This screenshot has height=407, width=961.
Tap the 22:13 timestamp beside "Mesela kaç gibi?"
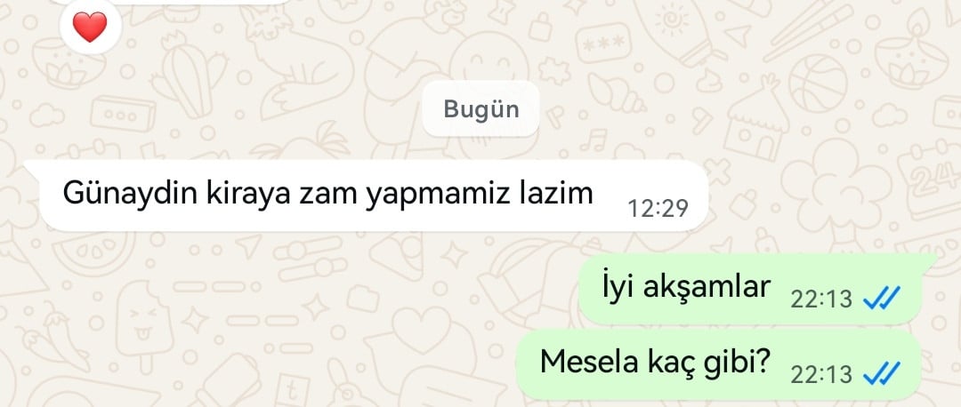pyautogui.click(x=821, y=374)
